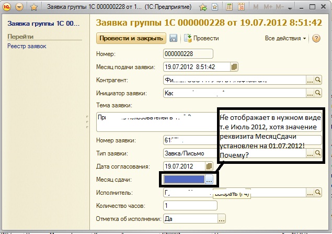Open calendar picker for Дата согласования

click(209, 166)
